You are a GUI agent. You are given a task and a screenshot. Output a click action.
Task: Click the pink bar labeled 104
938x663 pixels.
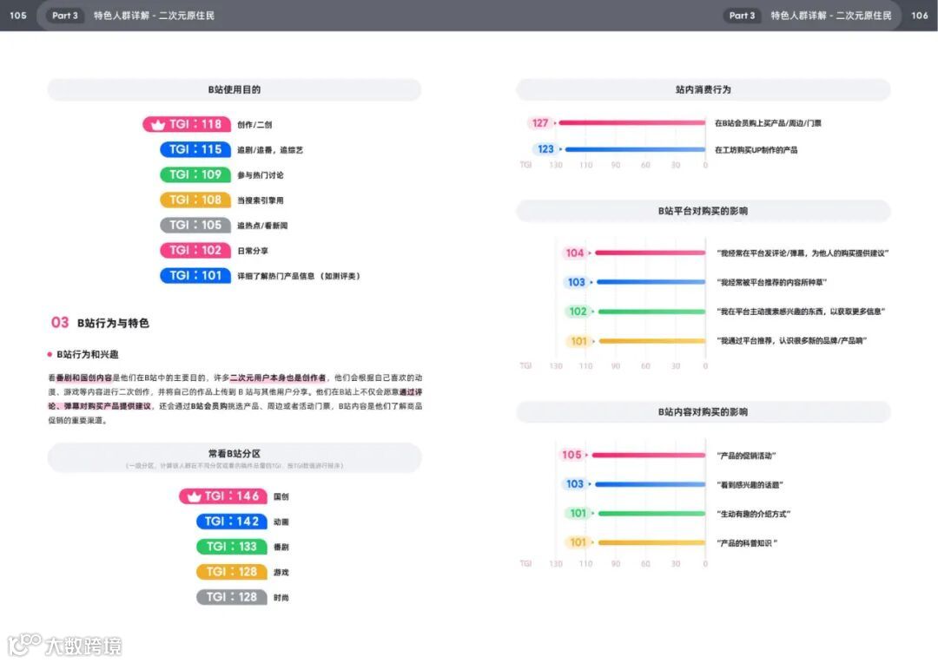(651, 253)
